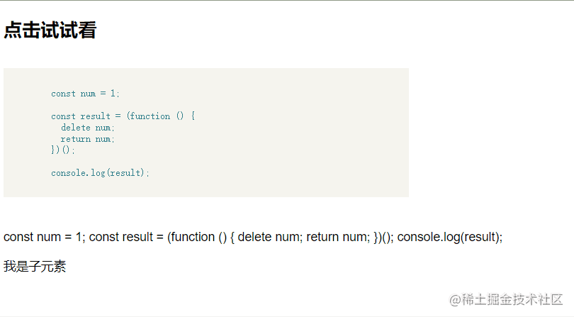Click 'const result' in the paragraph text

click(120, 237)
